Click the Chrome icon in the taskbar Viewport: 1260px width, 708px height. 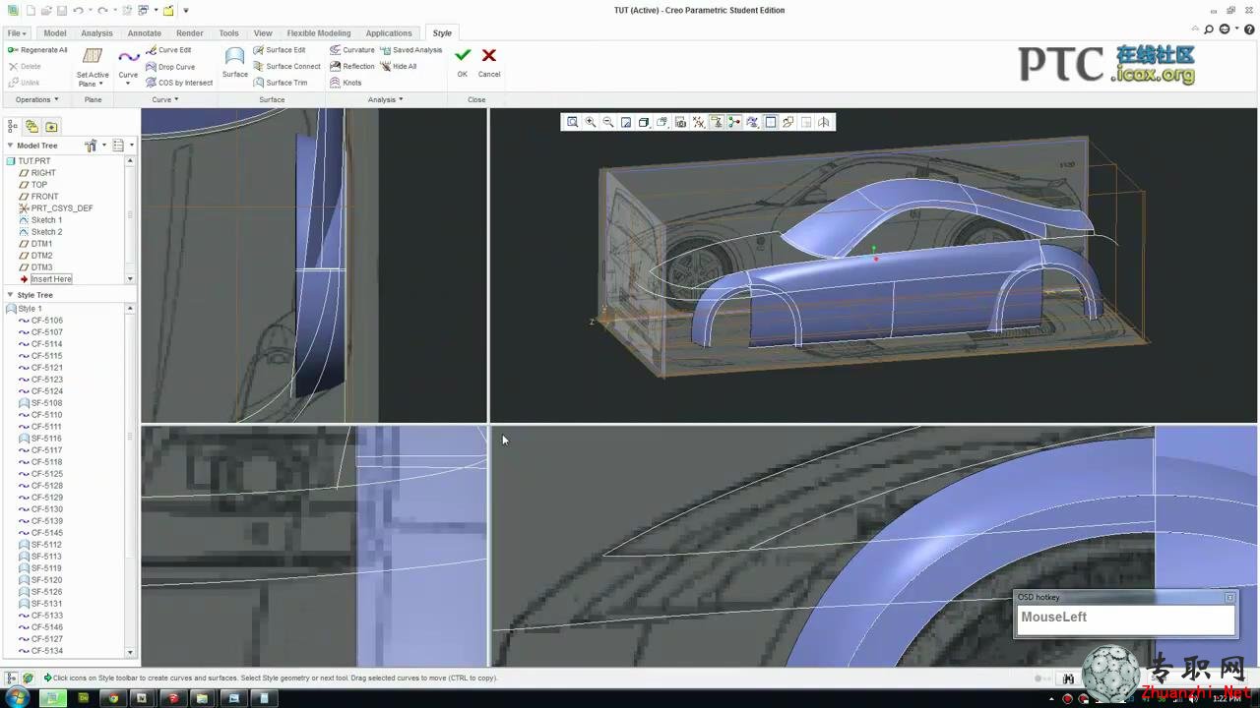click(x=112, y=698)
